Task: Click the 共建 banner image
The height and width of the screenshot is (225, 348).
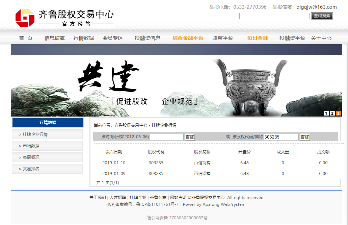Action: pos(177,86)
